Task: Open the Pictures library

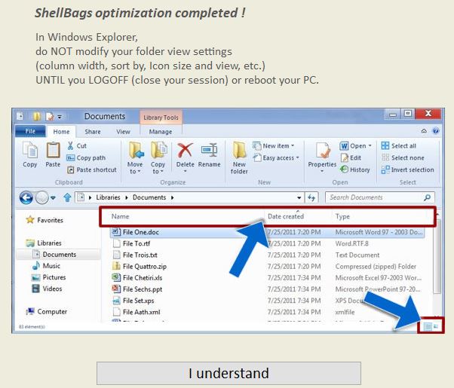Action: pyautogui.click(x=48, y=277)
